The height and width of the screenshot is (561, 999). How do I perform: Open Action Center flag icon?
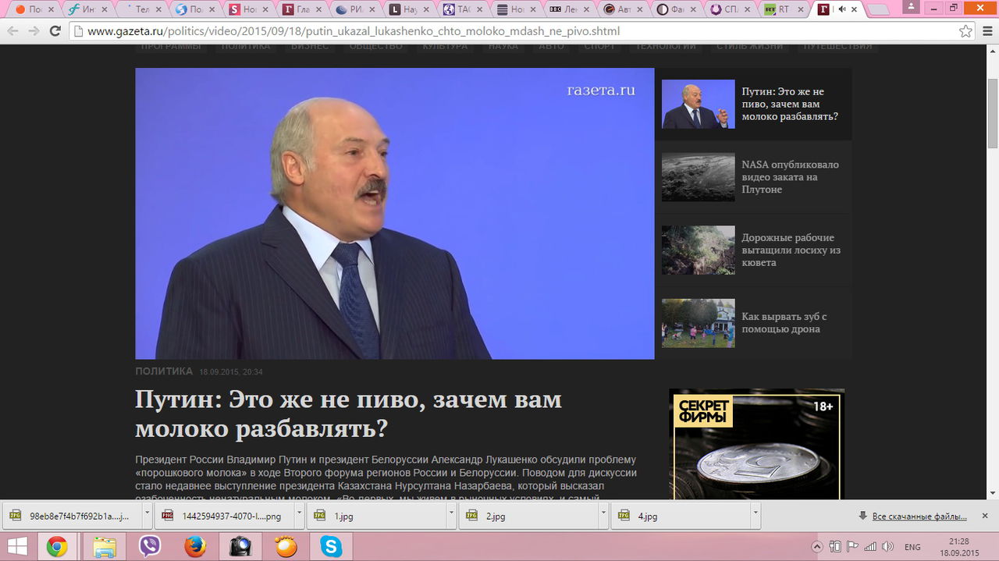point(852,547)
